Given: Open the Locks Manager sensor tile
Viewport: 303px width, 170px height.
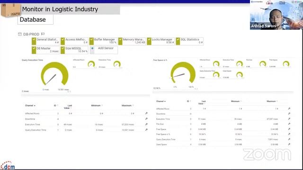Looking at the screenshot, I should point(160,41).
